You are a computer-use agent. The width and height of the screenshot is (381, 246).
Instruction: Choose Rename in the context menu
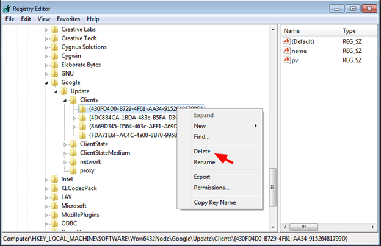pos(205,162)
